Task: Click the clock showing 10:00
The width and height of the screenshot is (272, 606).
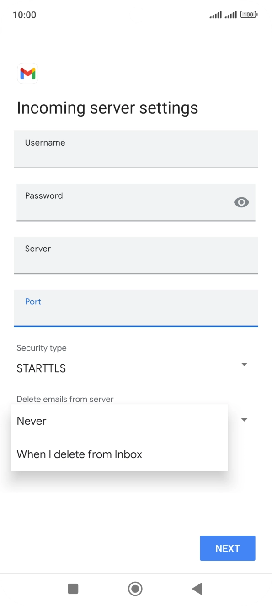Action: (24, 15)
